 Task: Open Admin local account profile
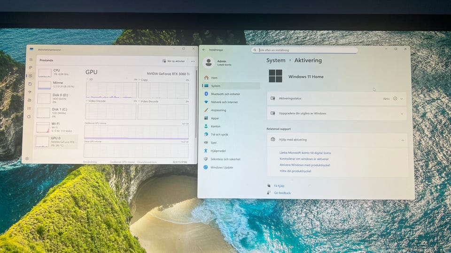click(x=218, y=62)
